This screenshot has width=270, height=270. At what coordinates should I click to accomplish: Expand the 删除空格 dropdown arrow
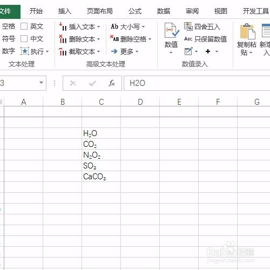pos(150,39)
